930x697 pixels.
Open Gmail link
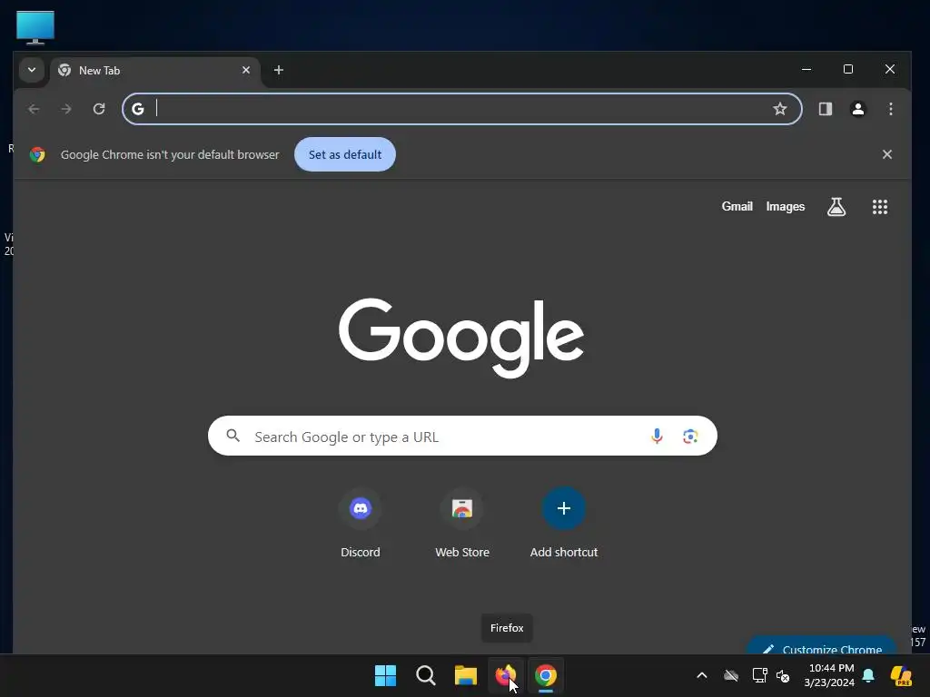pyautogui.click(x=737, y=206)
